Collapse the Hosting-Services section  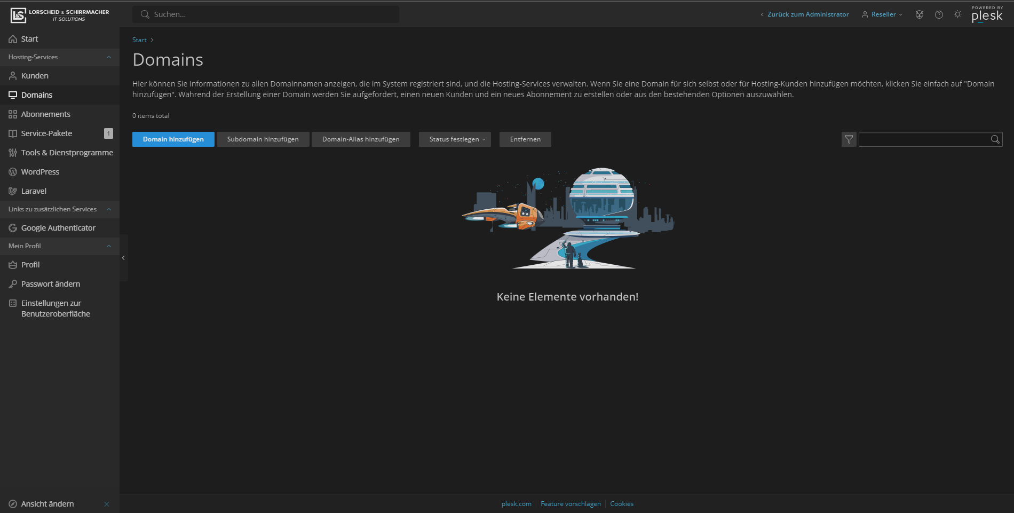pyautogui.click(x=109, y=57)
